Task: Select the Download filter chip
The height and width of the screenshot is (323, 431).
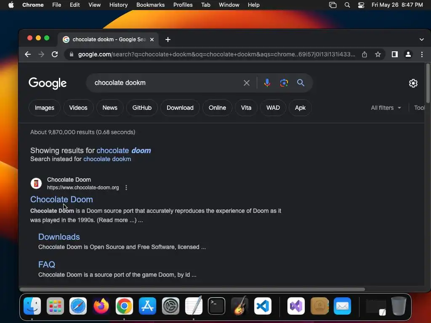Action: [x=180, y=108]
